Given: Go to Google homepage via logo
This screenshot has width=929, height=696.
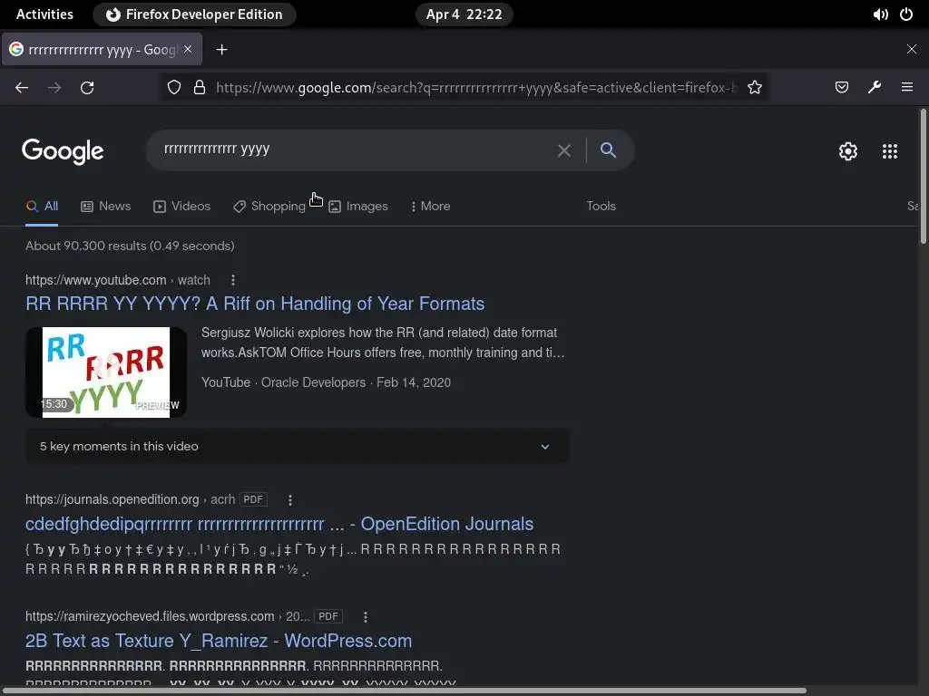Looking at the screenshot, I should tap(63, 151).
